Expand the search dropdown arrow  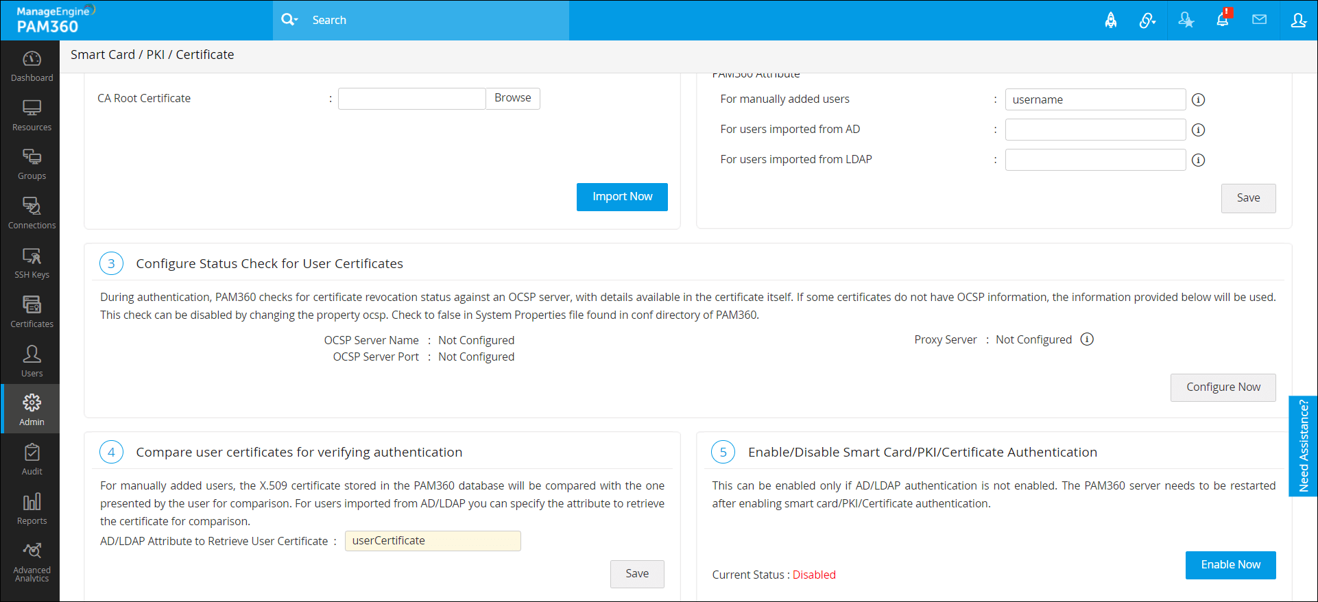click(x=296, y=20)
